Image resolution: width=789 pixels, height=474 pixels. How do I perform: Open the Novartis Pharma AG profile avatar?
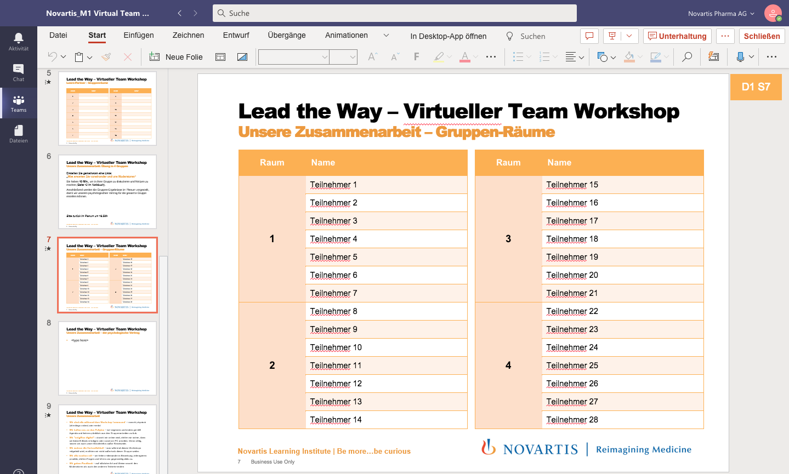pos(773,13)
